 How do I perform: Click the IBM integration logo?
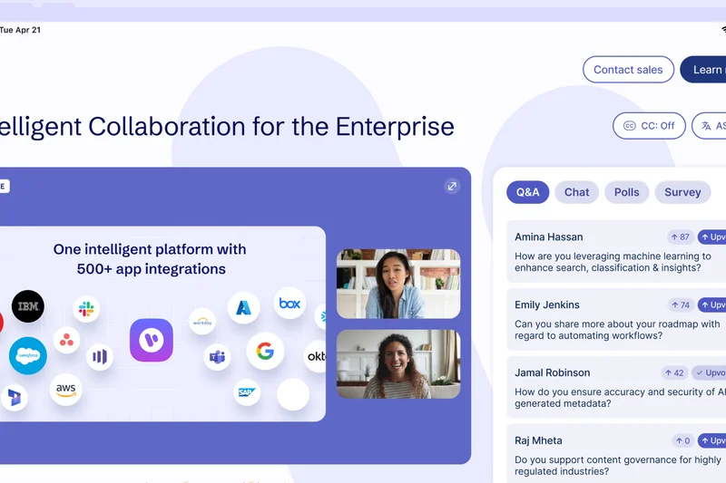[x=28, y=307]
